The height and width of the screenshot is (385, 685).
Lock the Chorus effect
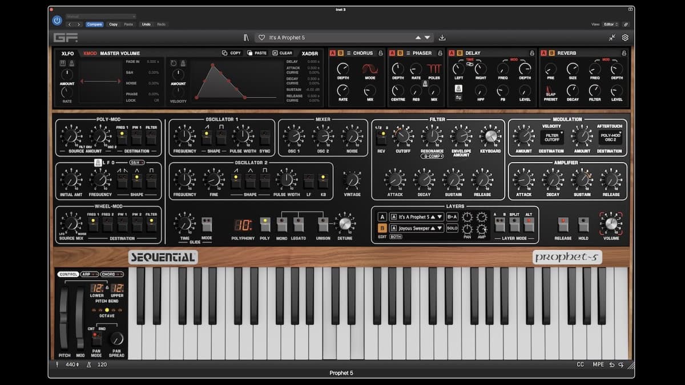coord(381,53)
